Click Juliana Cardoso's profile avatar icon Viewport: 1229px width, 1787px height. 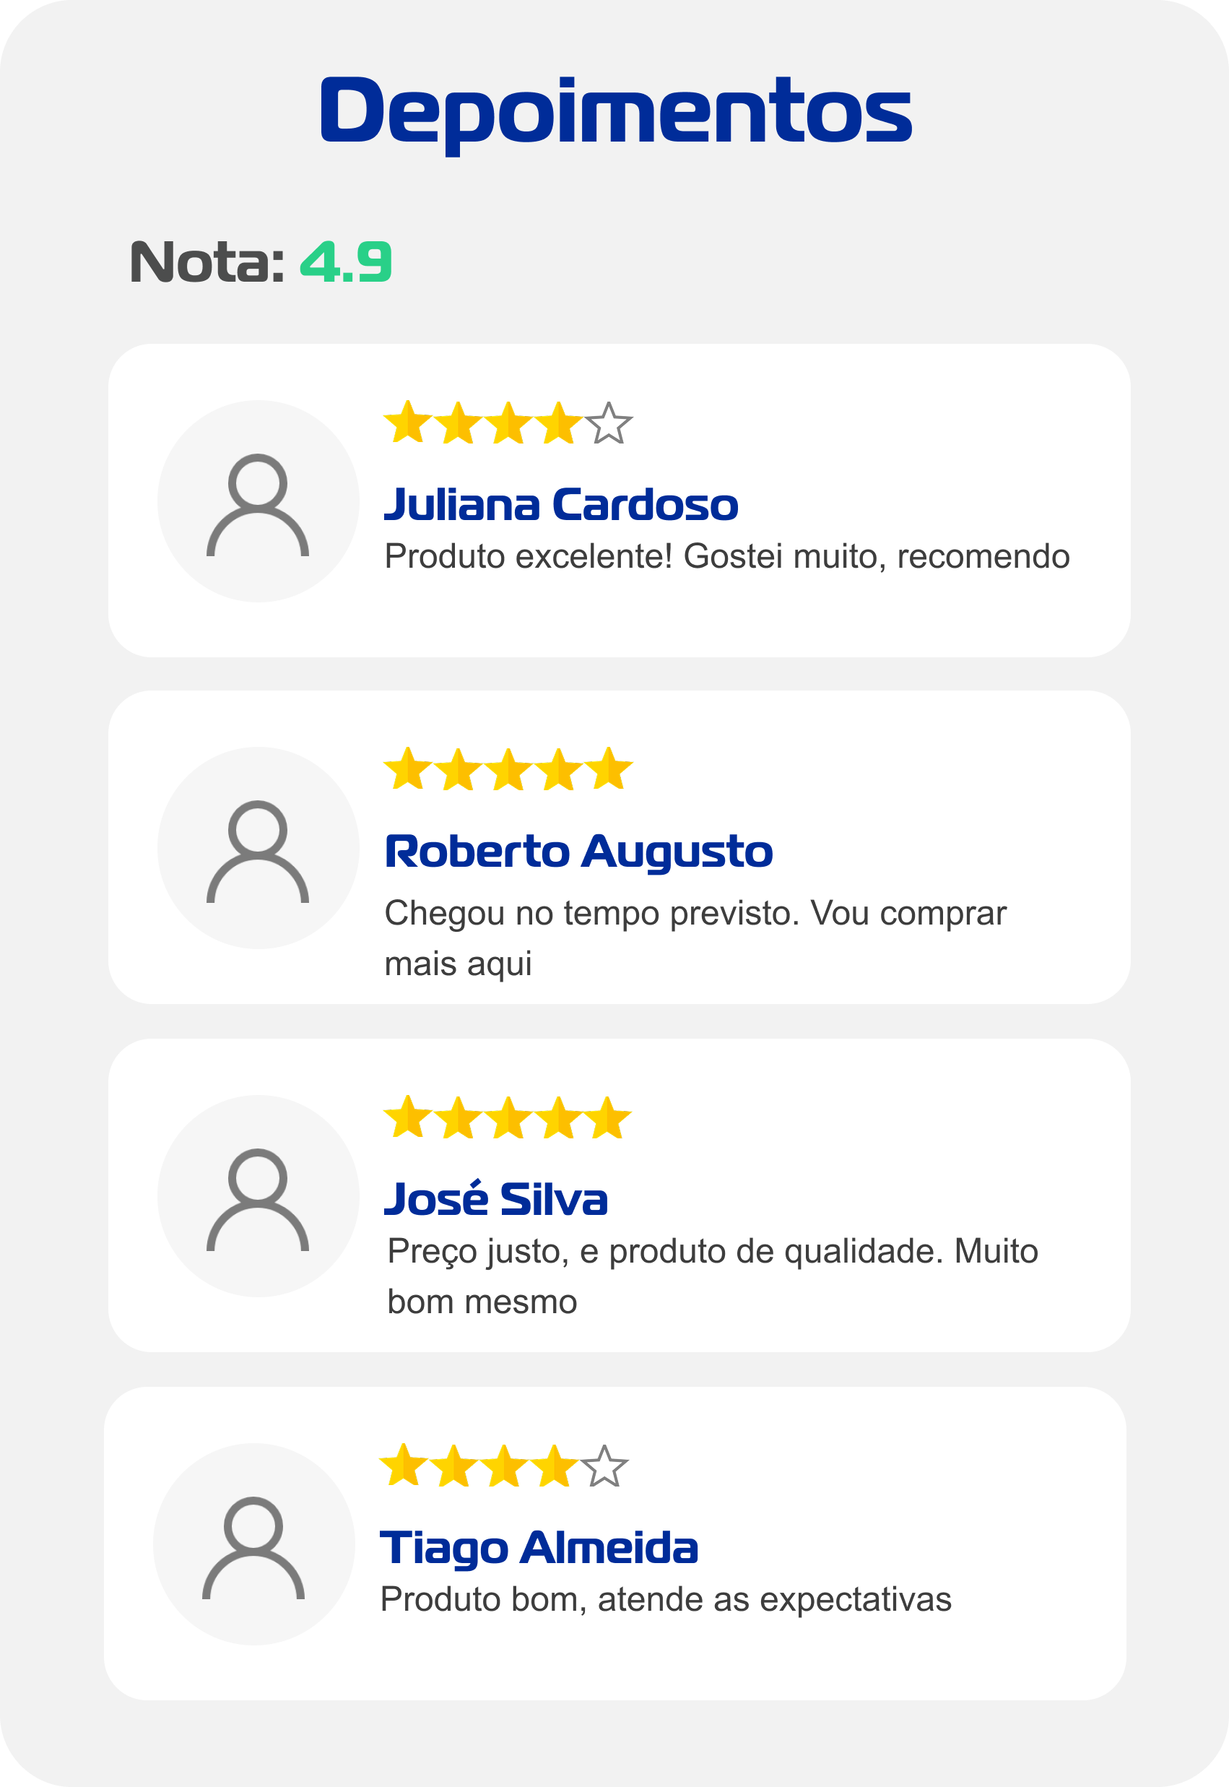tap(258, 501)
